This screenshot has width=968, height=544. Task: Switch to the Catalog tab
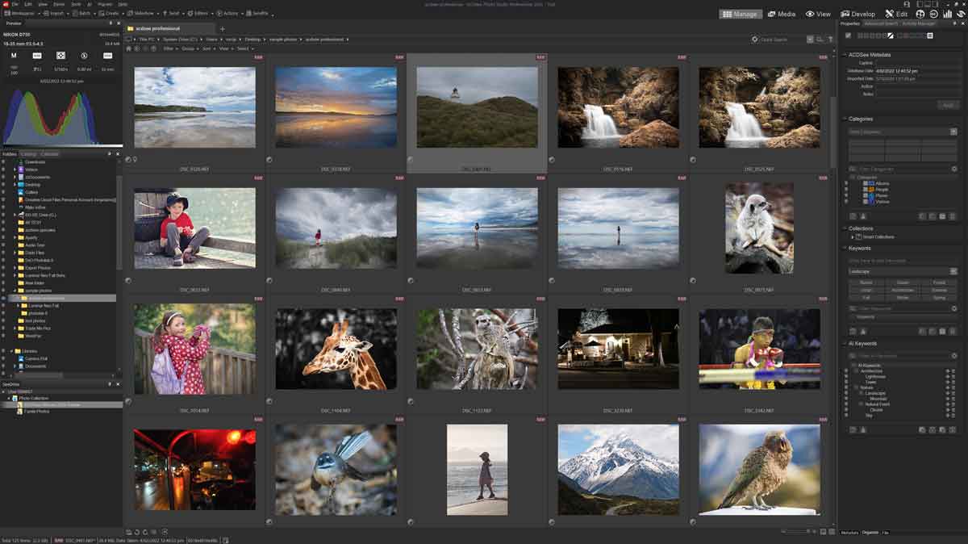(x=28, y=153)
